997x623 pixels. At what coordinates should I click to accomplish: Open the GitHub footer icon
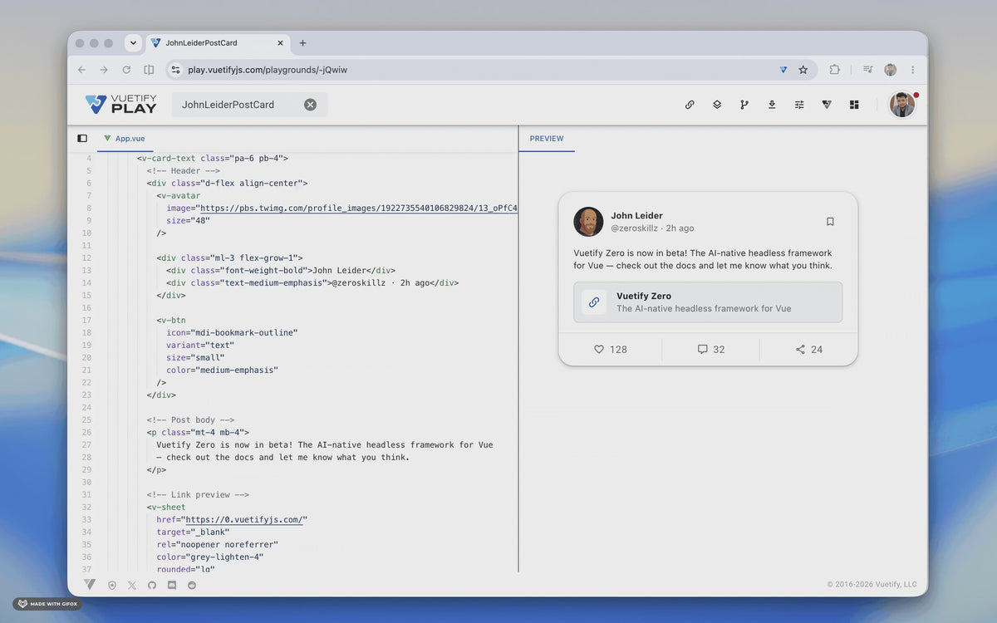tap(152, 585)
